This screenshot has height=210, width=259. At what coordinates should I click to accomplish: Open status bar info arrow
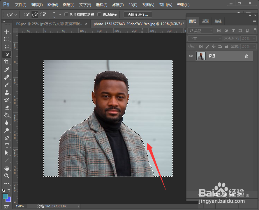(x=78, y=206)
